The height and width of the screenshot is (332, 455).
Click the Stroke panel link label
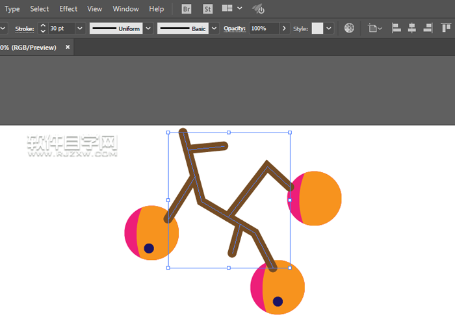pos(25,29)
